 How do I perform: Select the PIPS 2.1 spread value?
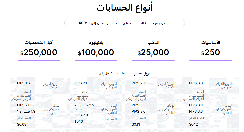pyautogui.click(x=81, y=83)
